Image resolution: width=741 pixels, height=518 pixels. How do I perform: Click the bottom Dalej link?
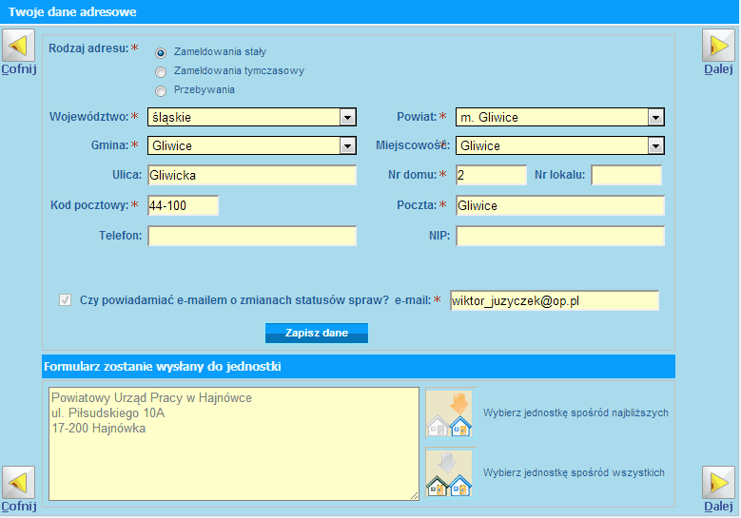click(x=718, y=507)
